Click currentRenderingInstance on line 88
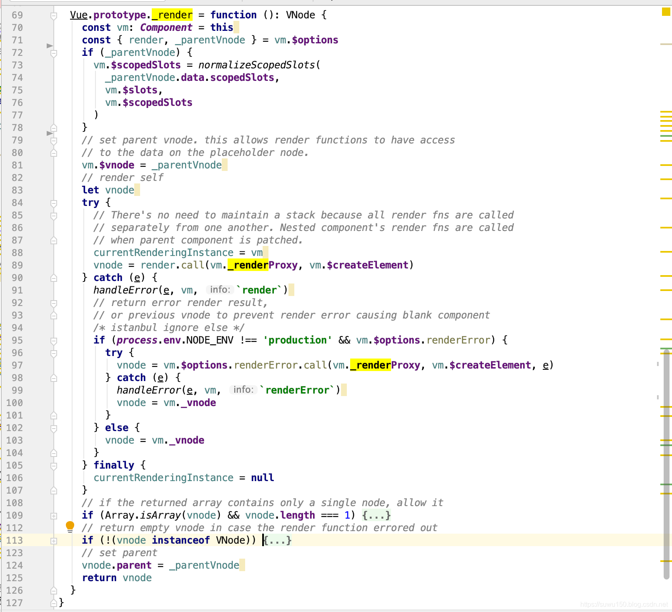Image resolution: width=672 pixels, height=612 pixels. coord(163,253)
